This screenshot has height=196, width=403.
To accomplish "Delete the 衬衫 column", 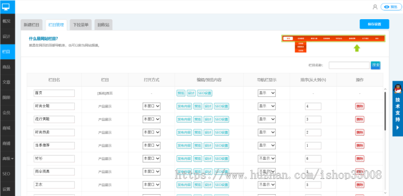I will click(360, 158).
